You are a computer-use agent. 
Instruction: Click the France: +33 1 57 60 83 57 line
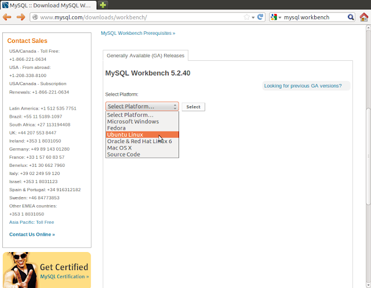[37, 157]
